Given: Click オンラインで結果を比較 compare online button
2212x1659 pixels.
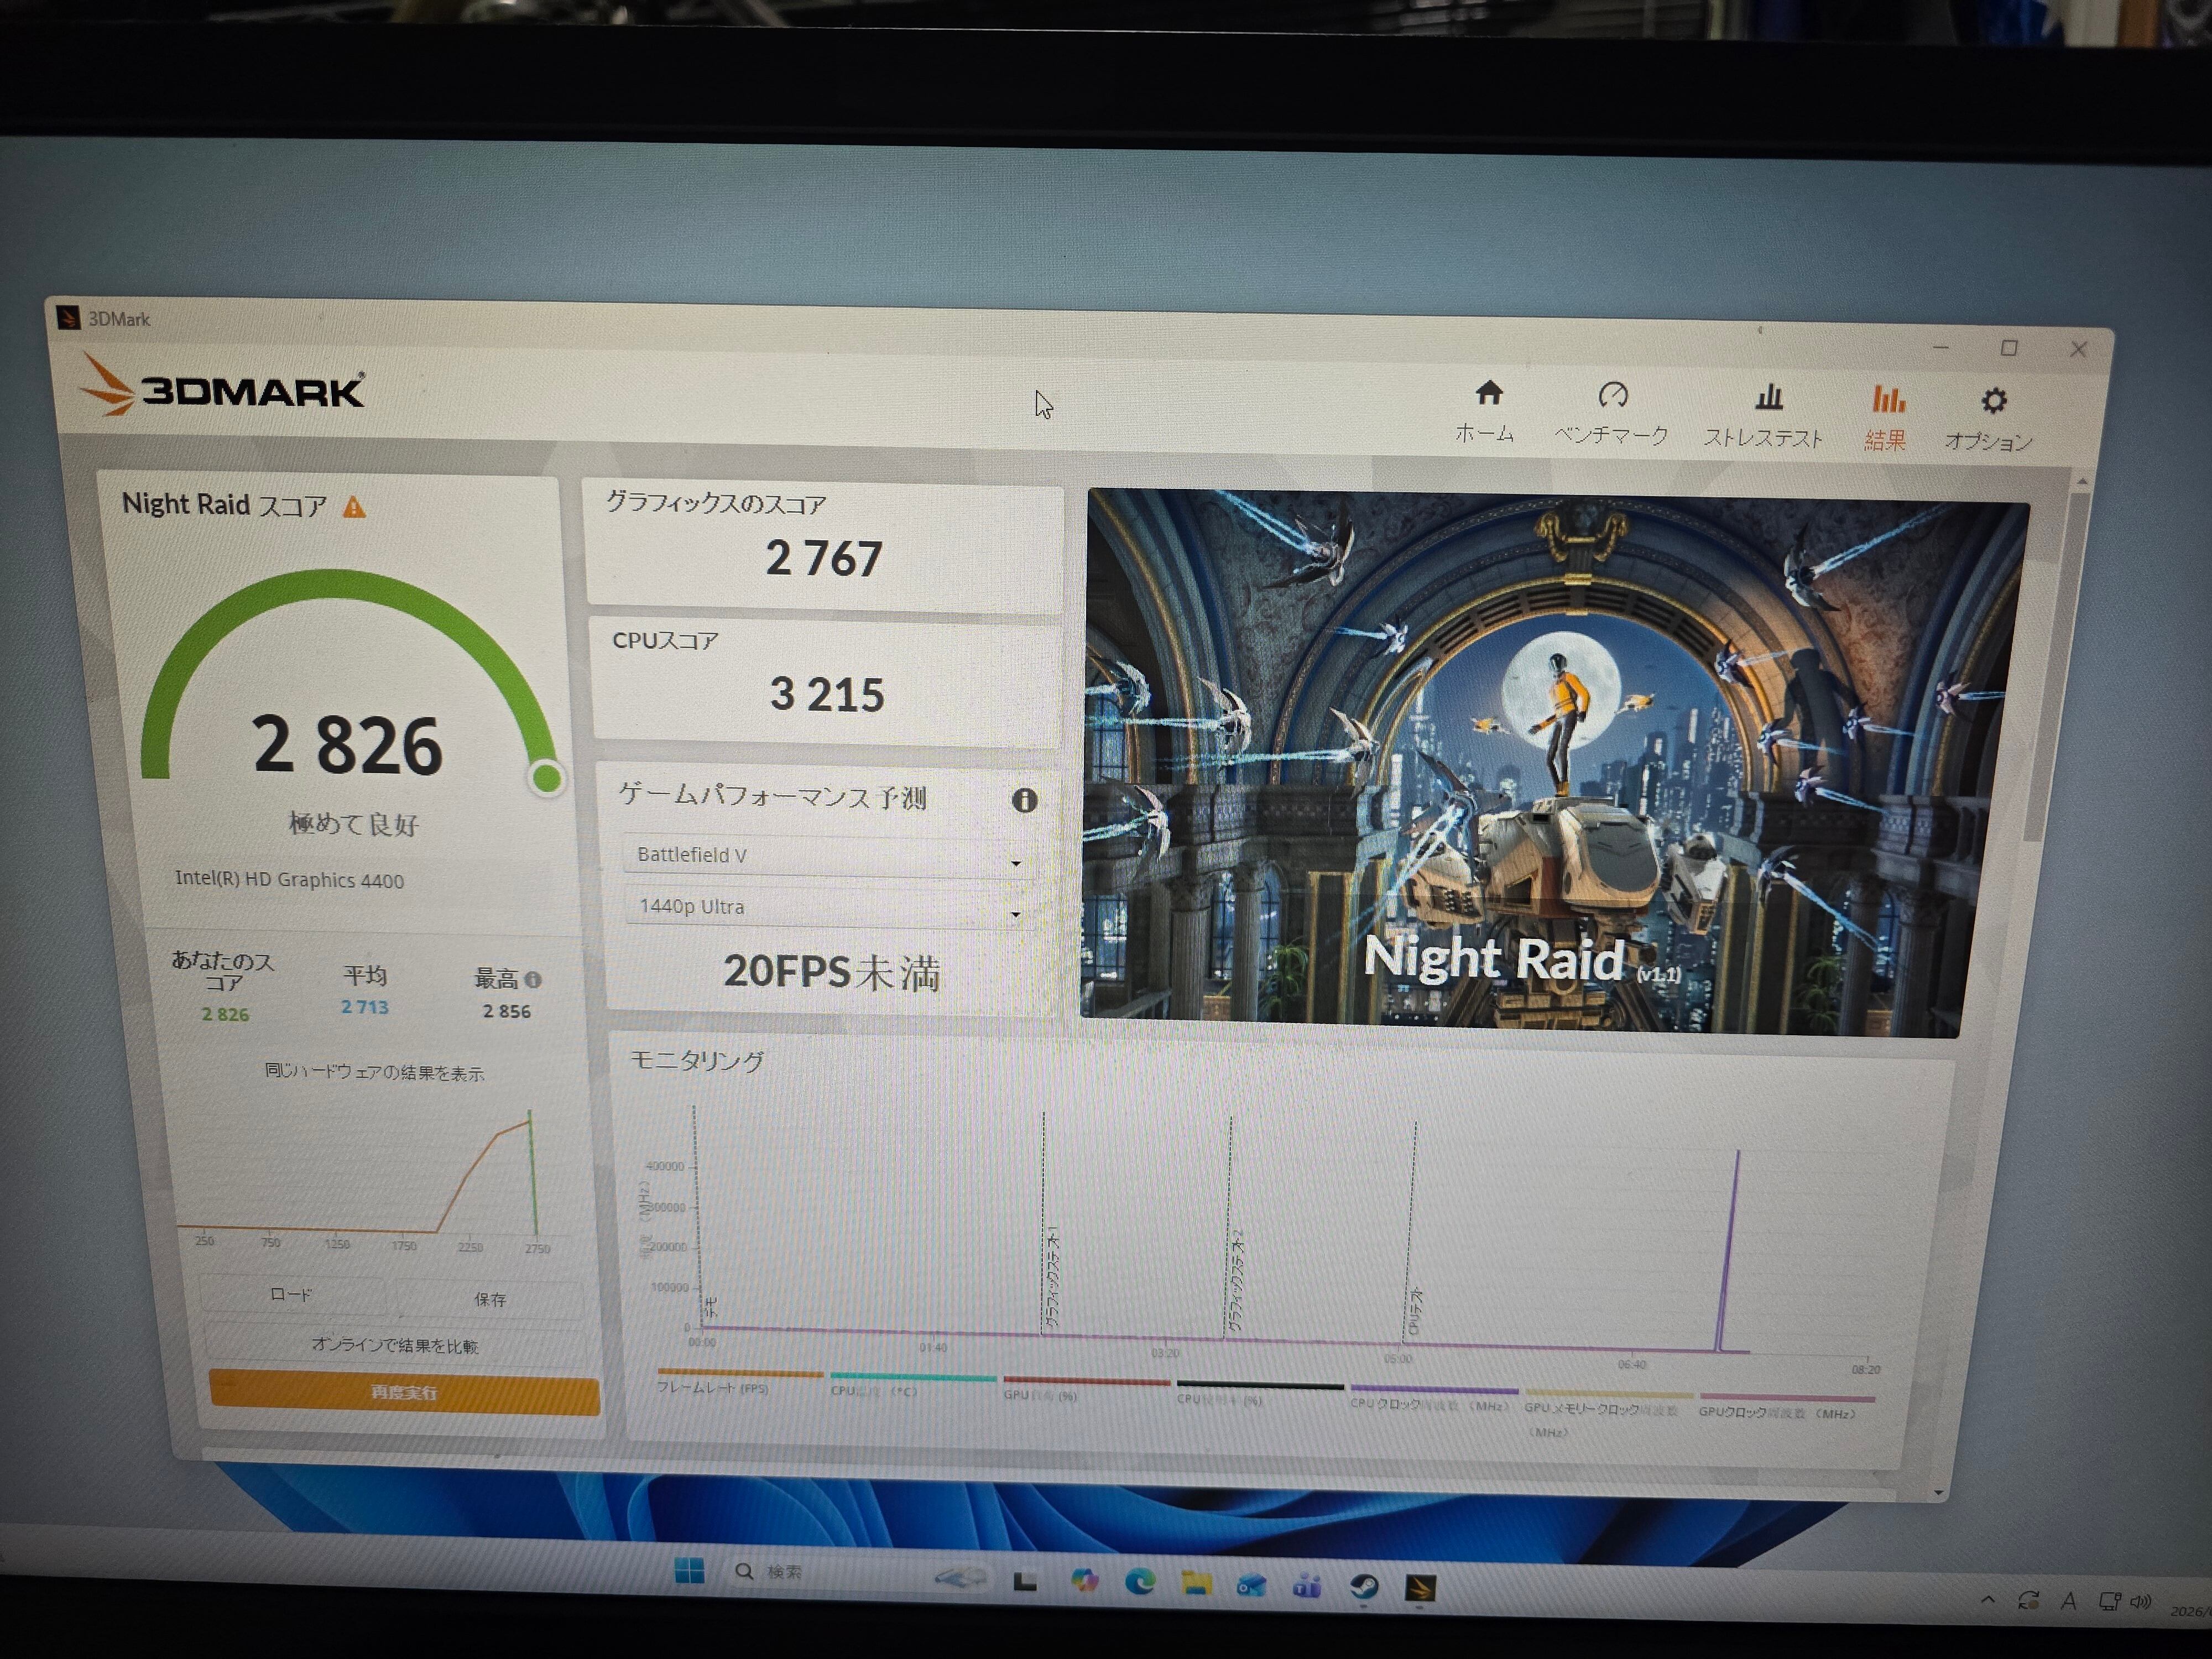Looking at the screenshot, I should click(x=395, y=1346).
